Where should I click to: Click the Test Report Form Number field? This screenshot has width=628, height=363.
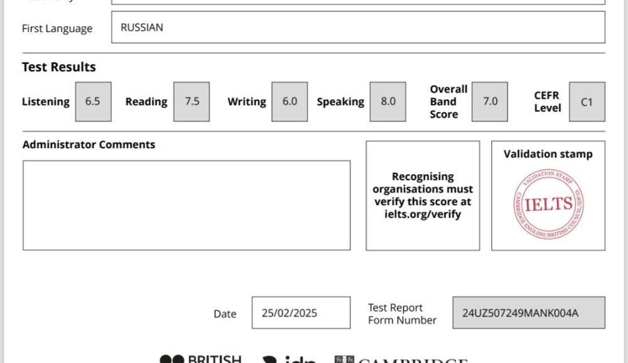coord(529,313)
